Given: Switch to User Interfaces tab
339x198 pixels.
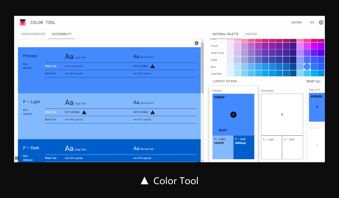Looking at the screenshot, I should [x=33, y=34].
